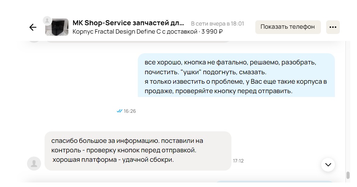The width and height of the screenshot is (357, 187).
Task: Click the 'В сети вчера в 18:01' status
Action: click(217, 23)
